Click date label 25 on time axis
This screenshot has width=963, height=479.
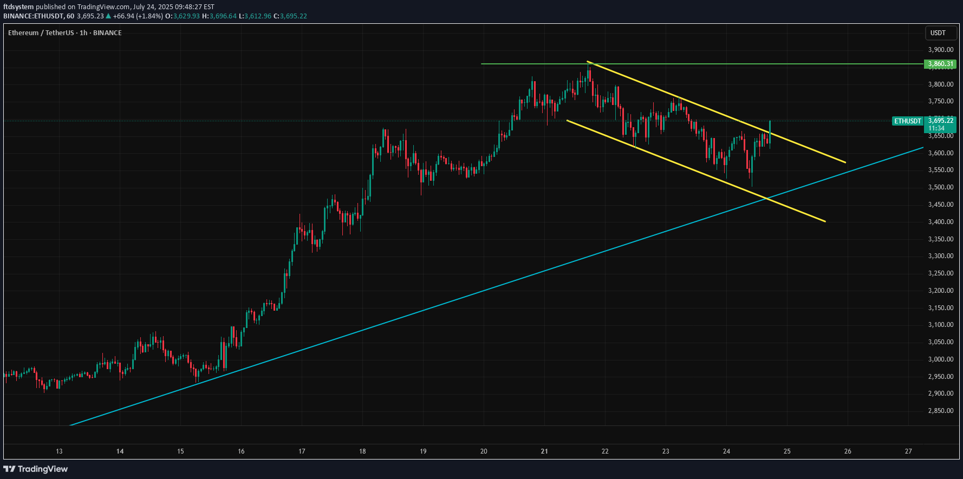787,451
